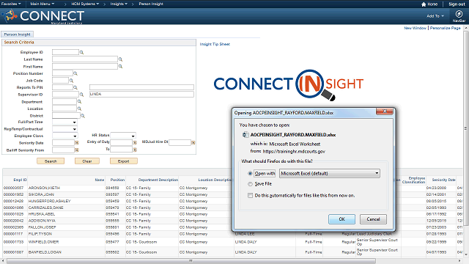Expand Microsoft Excel (default) application dropdown
This screenshot has width=469, height=264.
pyautogui.click(x=329, y=173)
